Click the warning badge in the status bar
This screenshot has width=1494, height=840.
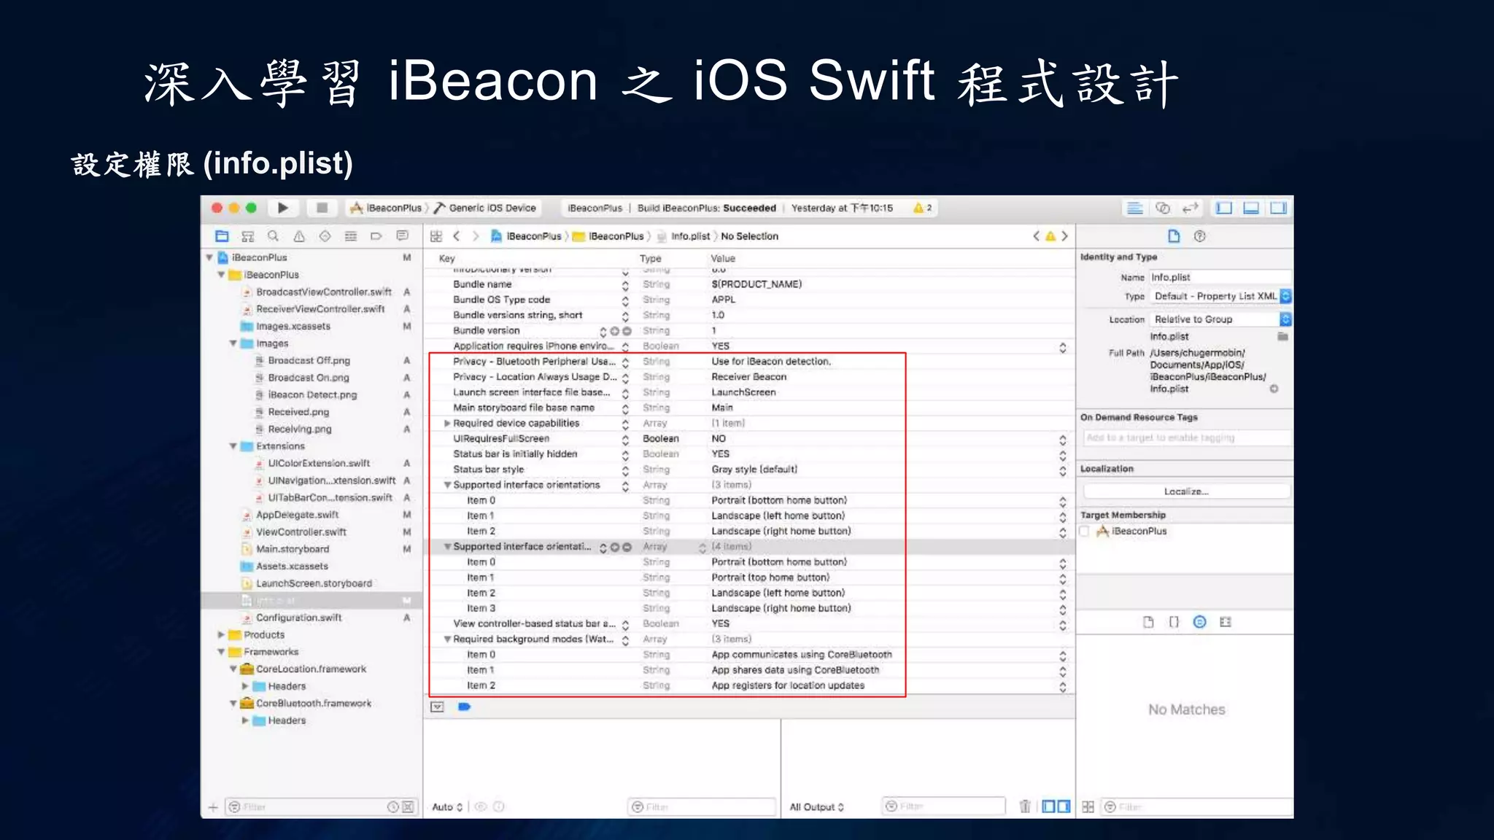pyautogui.click(x=923, y=208)
